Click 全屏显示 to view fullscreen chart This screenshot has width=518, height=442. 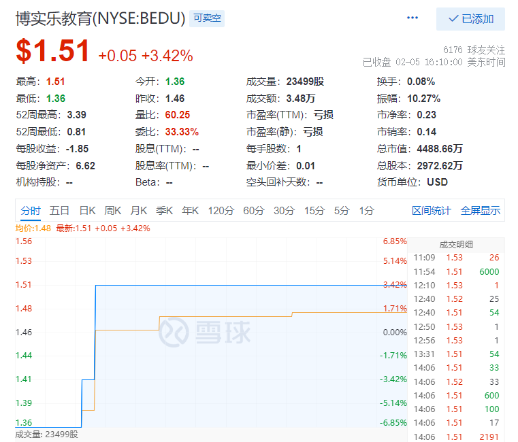(x=480, y=211)
